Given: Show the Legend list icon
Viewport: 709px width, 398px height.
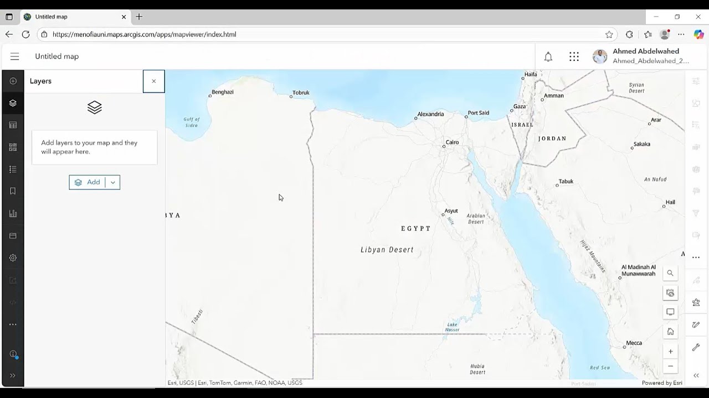Looking at the screenshot, I should tap(13, 169).
